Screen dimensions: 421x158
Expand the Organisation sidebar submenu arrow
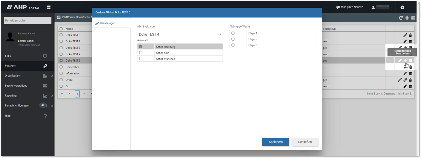52,76
